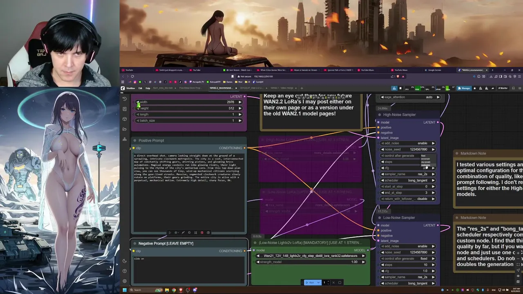Run the workflow with Run button

[x=311, y=283]
